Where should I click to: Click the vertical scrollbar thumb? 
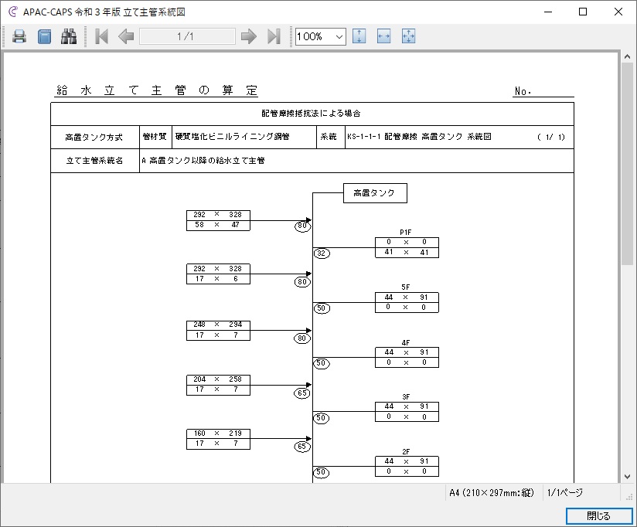(627, 165)
